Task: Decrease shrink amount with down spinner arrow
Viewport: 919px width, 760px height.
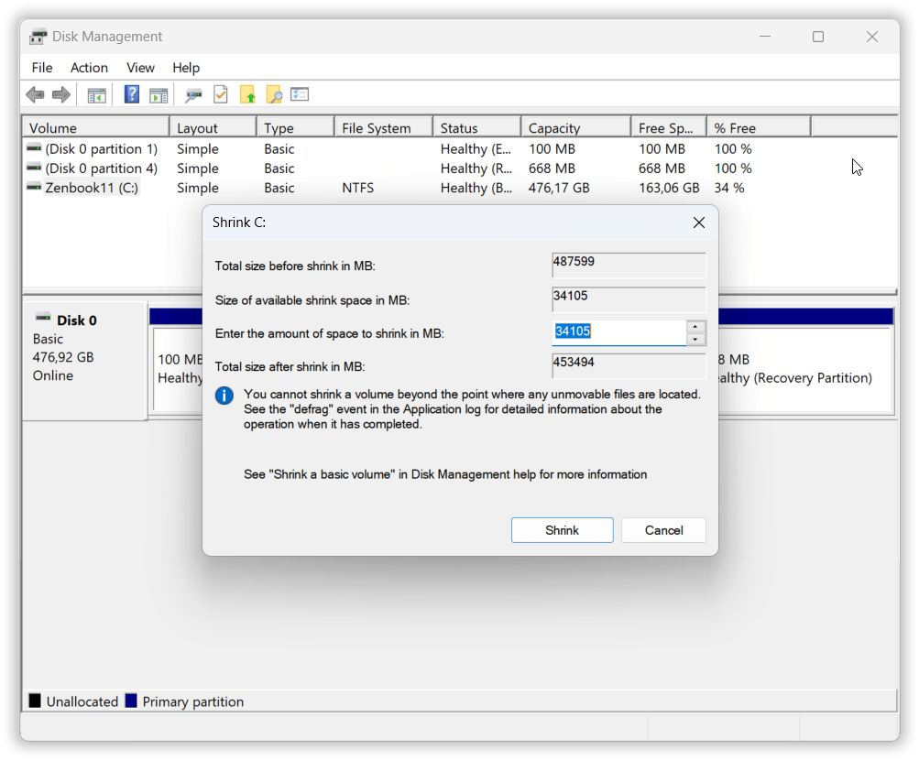Action: tap(696, 340)
